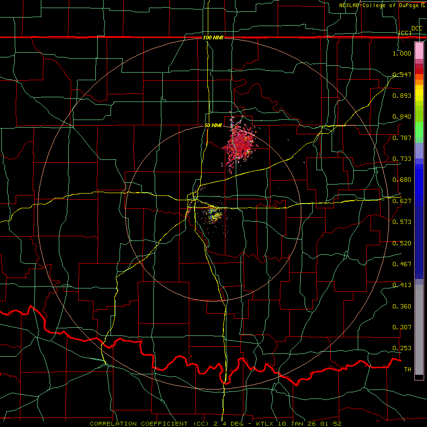Pick the bright blue segment of color bar
This screenshot has height=427, width=427.
[419, 185]
